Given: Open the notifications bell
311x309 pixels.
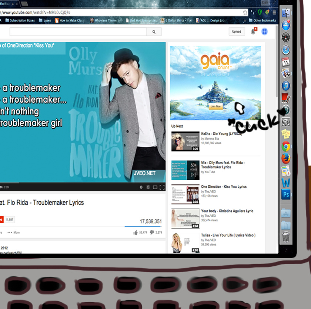Looking at the screenshot, I should pos(253,32).
